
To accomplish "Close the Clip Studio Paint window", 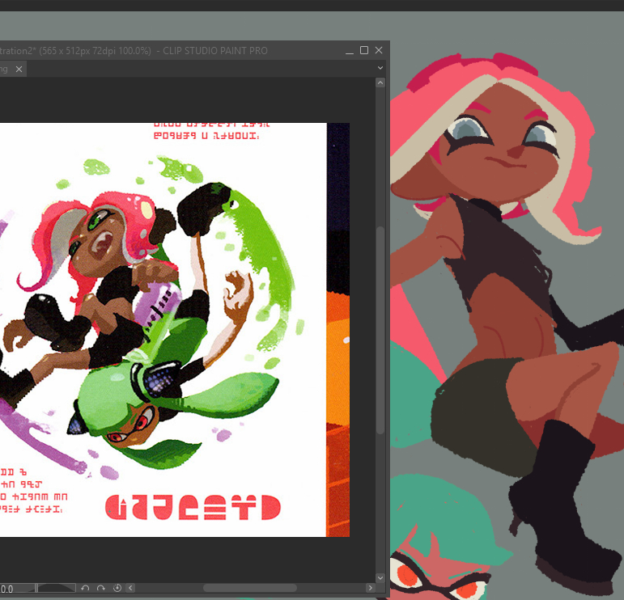I will [x=379, y=50].
